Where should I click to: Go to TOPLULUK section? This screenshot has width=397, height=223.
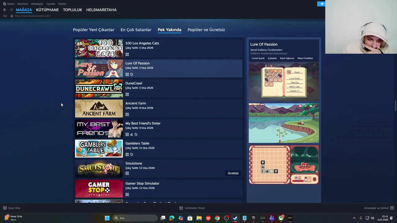(73, 10)
